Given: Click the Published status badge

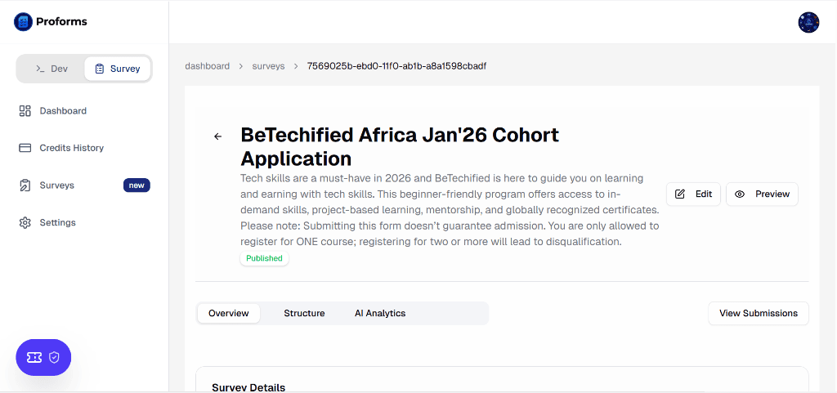Looking at the screenshot, I should 264,258.
